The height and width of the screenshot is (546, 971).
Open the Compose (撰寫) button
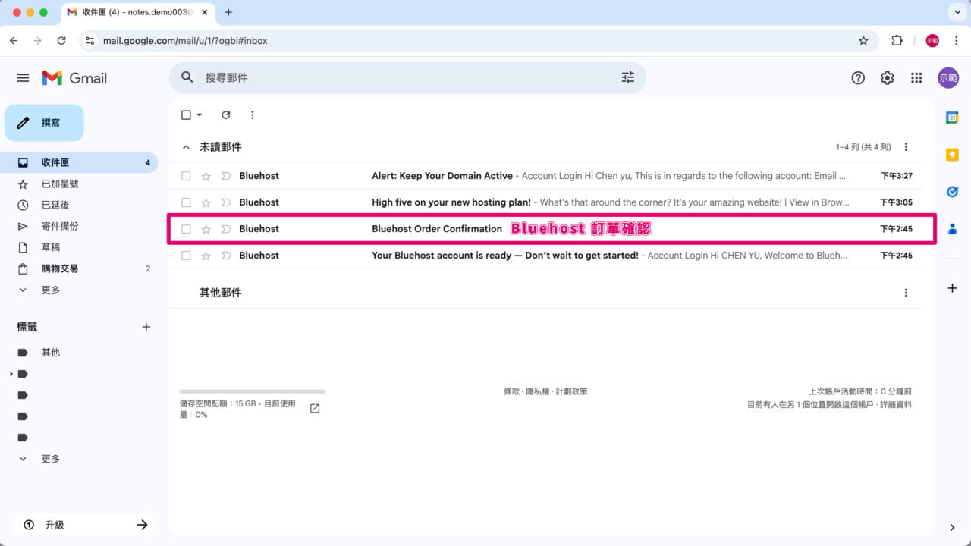pos(43,122)
